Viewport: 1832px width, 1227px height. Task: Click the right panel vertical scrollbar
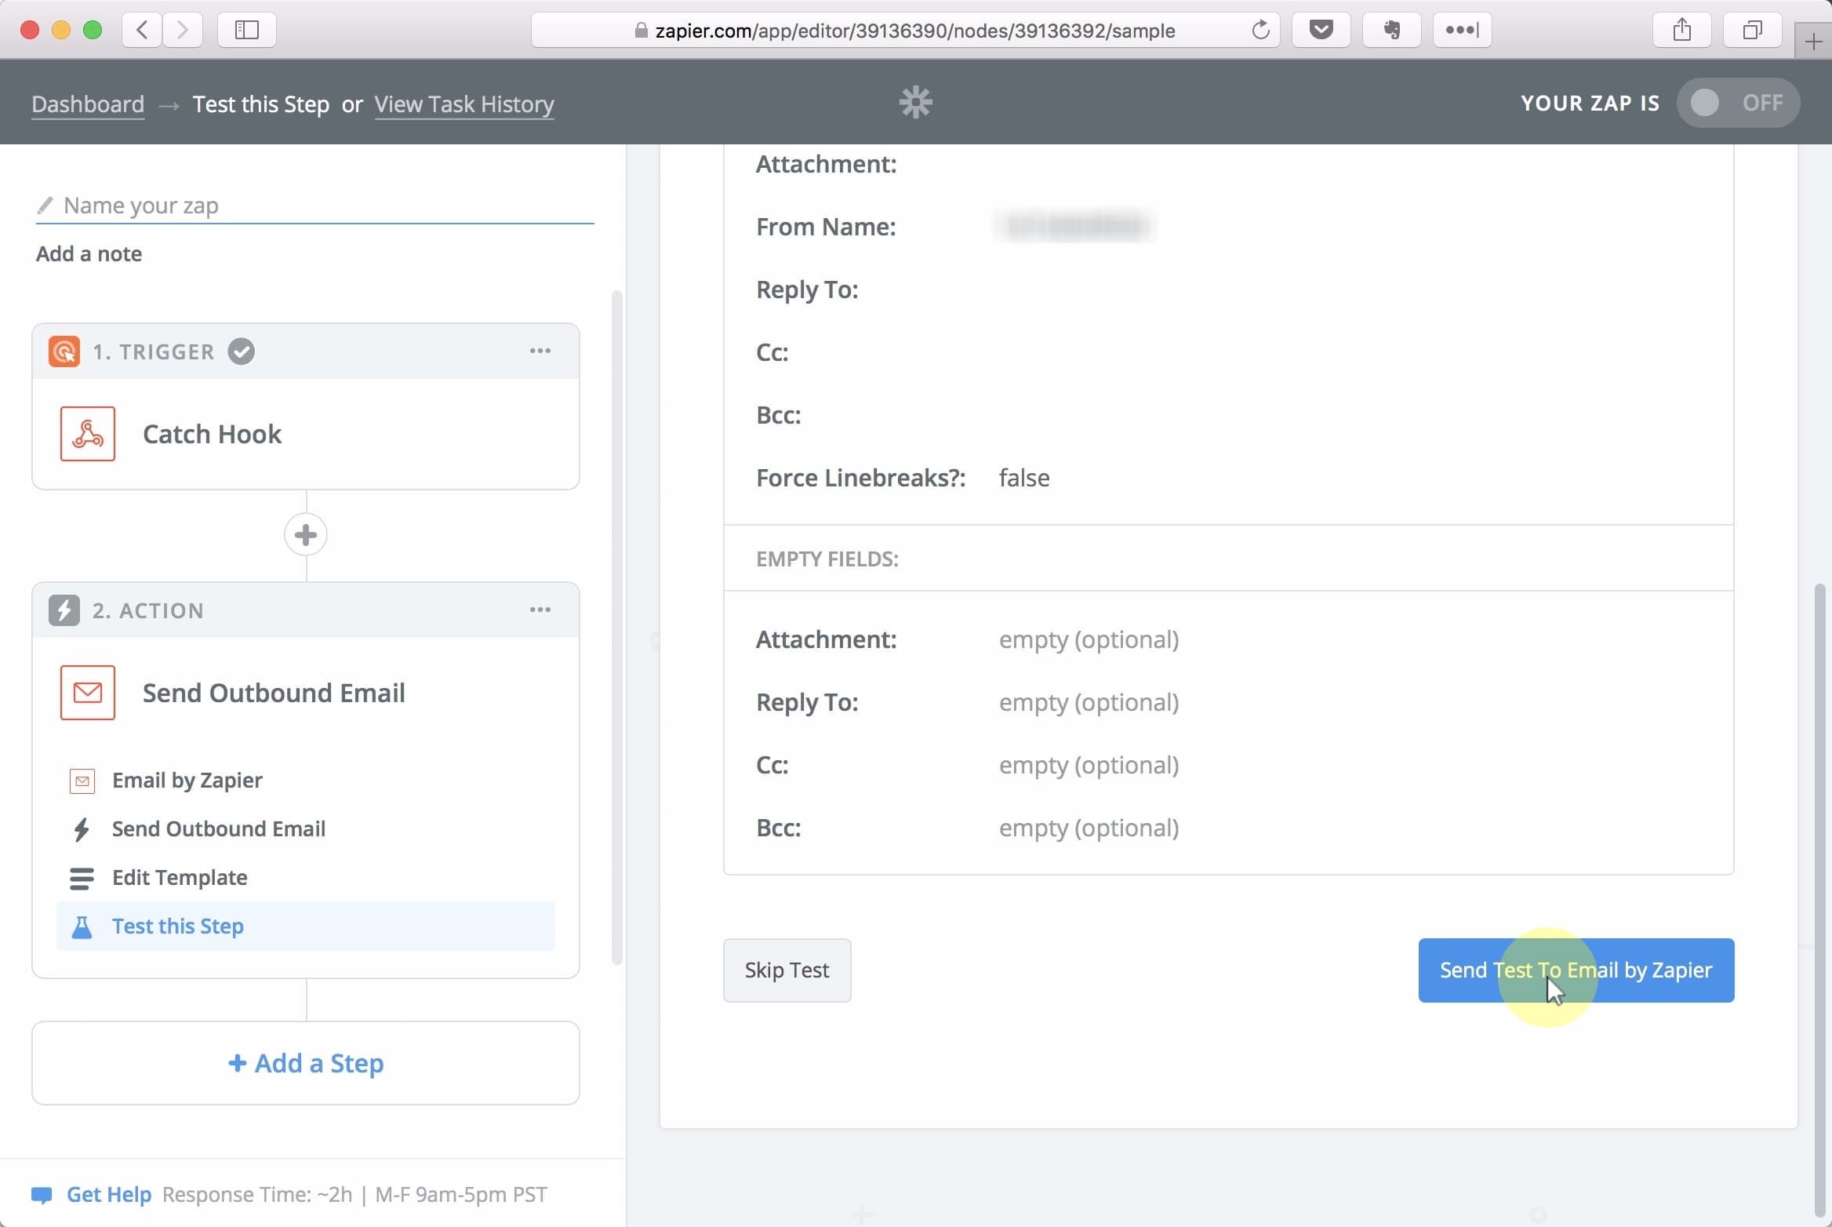[1819, 898]
